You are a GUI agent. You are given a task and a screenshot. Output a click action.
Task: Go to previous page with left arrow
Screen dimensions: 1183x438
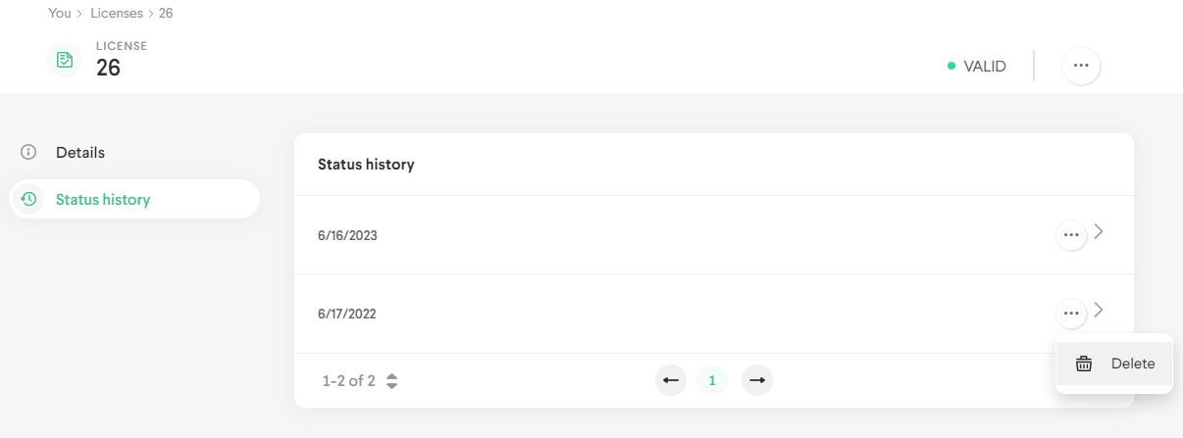click(671, 380)
